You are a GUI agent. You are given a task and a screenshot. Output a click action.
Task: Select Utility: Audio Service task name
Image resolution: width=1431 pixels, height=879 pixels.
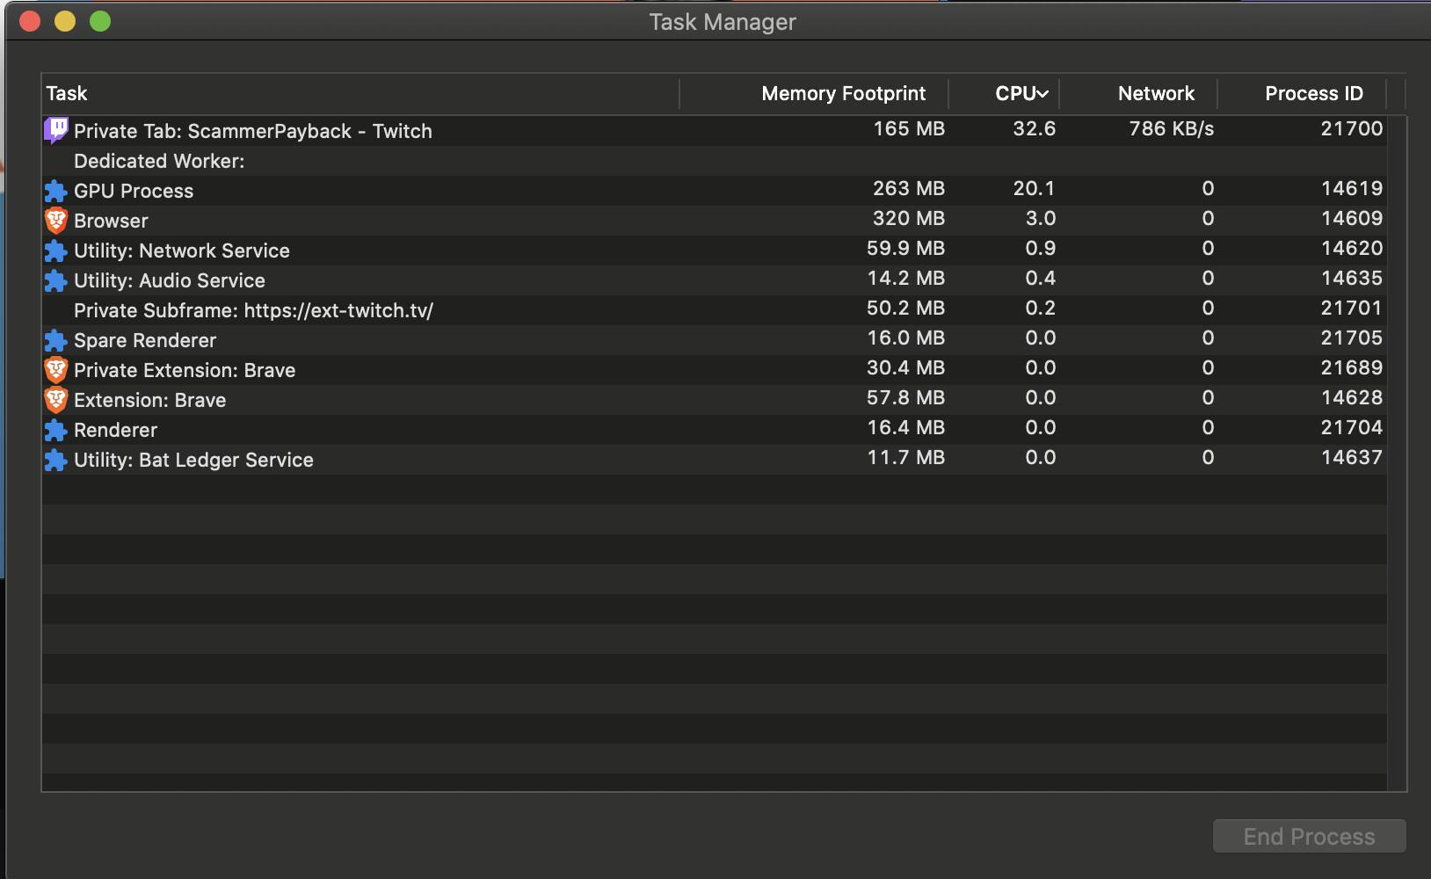coord(170,280)
